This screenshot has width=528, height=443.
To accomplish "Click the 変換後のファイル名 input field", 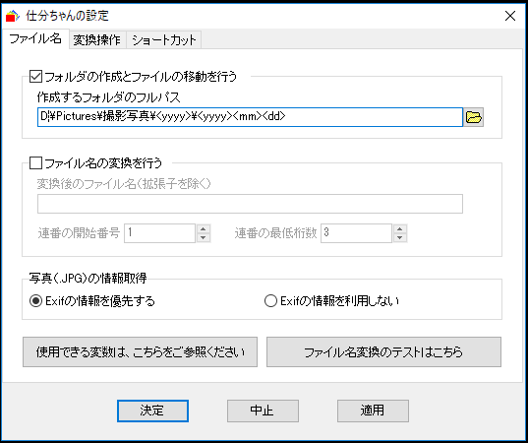I will pyautogui.click(x=250, y=204).
